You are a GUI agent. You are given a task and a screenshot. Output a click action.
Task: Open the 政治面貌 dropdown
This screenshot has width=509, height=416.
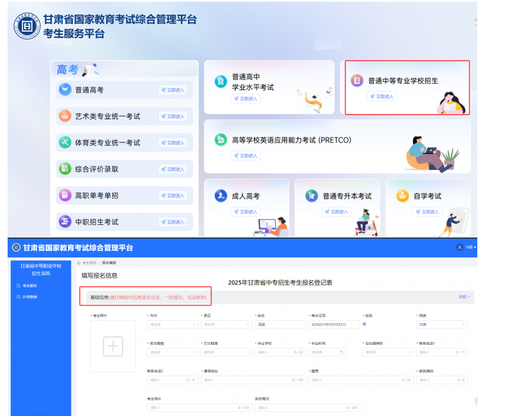pyautogui.click(x=172, y=353)
